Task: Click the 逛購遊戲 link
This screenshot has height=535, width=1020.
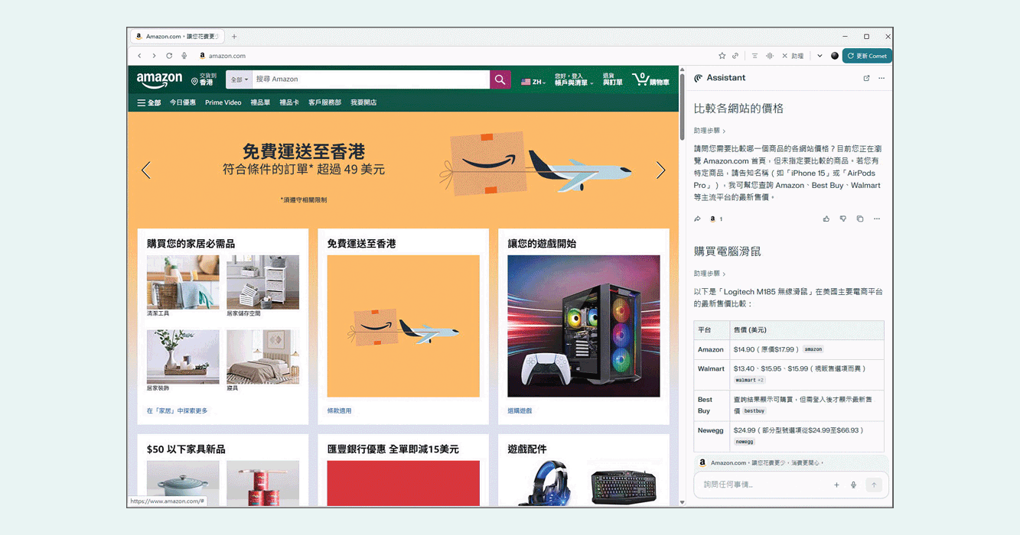Action: tap(520, 411)
